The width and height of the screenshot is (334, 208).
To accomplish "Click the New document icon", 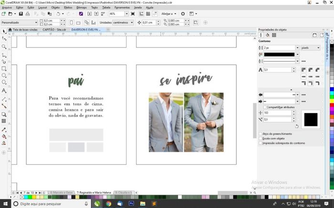I will tap(3, 14).
